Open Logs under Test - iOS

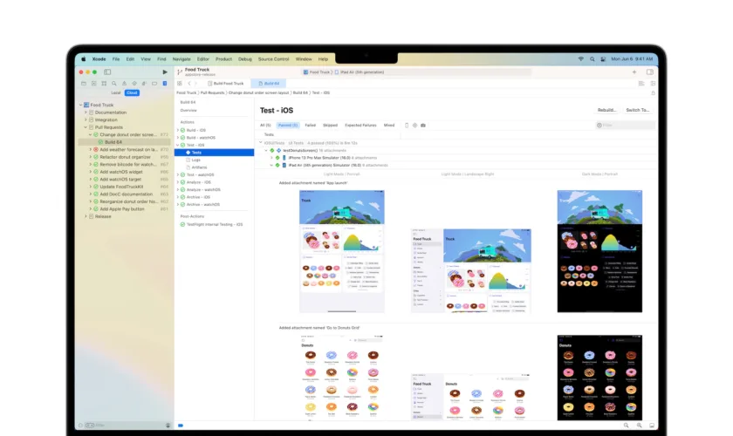(x=195, y=160)
